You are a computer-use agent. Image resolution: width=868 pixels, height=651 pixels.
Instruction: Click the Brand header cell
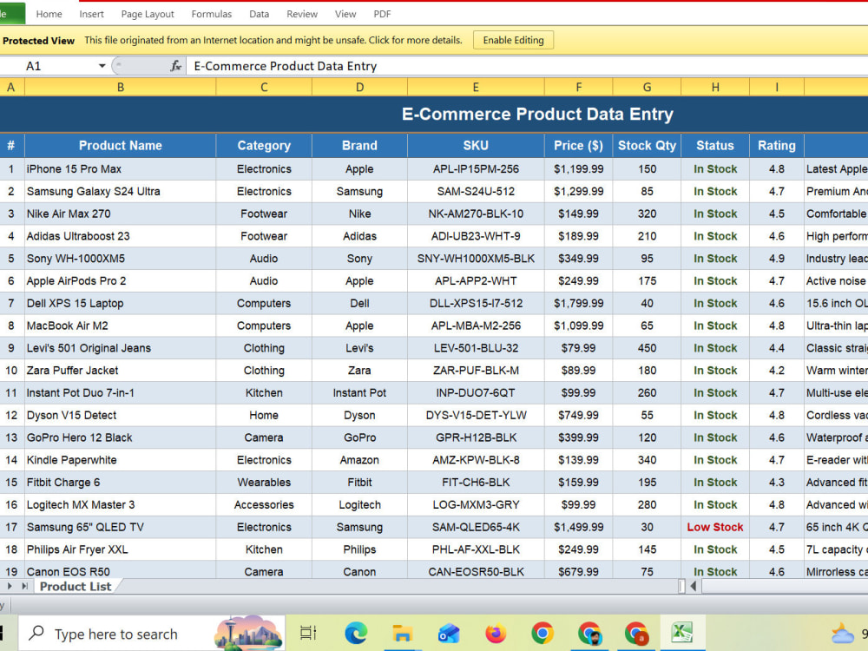(359, 146)
